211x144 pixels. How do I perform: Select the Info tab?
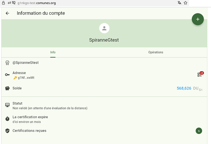coord(53,52)
